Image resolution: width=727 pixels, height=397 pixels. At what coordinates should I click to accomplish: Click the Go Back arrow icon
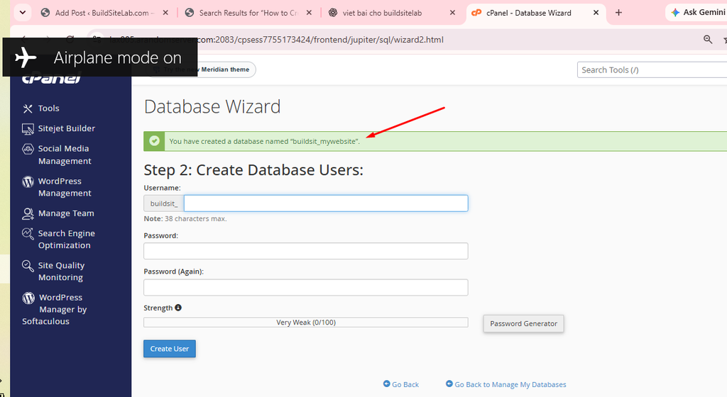pyautogui.click(x=386, y=384)
